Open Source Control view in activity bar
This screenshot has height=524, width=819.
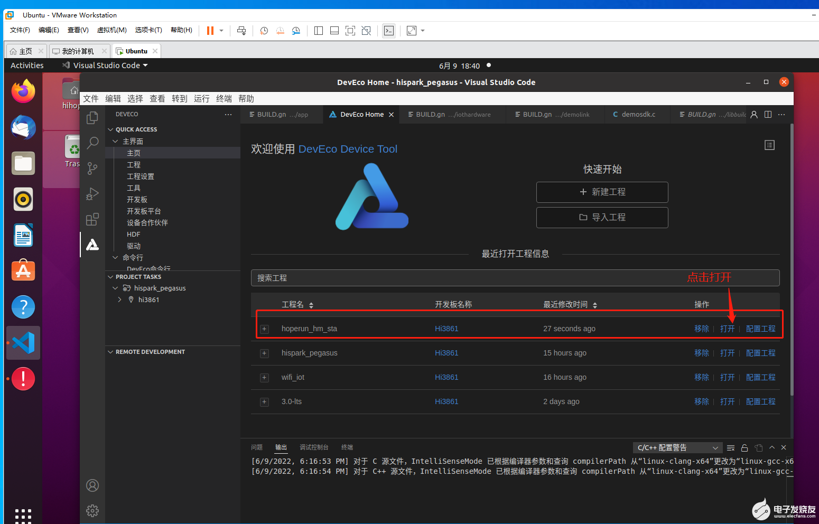92,168
